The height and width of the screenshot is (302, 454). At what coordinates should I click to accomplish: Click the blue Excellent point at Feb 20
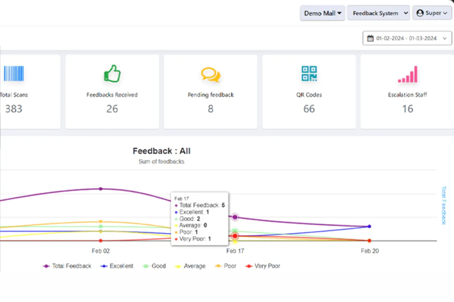(x=369, y=226)
